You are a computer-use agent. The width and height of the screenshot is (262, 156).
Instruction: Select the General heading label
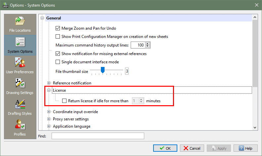tap(54, 18)
